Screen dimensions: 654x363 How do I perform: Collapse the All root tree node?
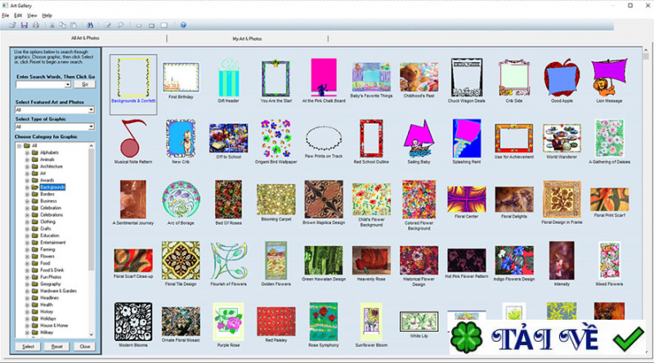click(19, 146)
